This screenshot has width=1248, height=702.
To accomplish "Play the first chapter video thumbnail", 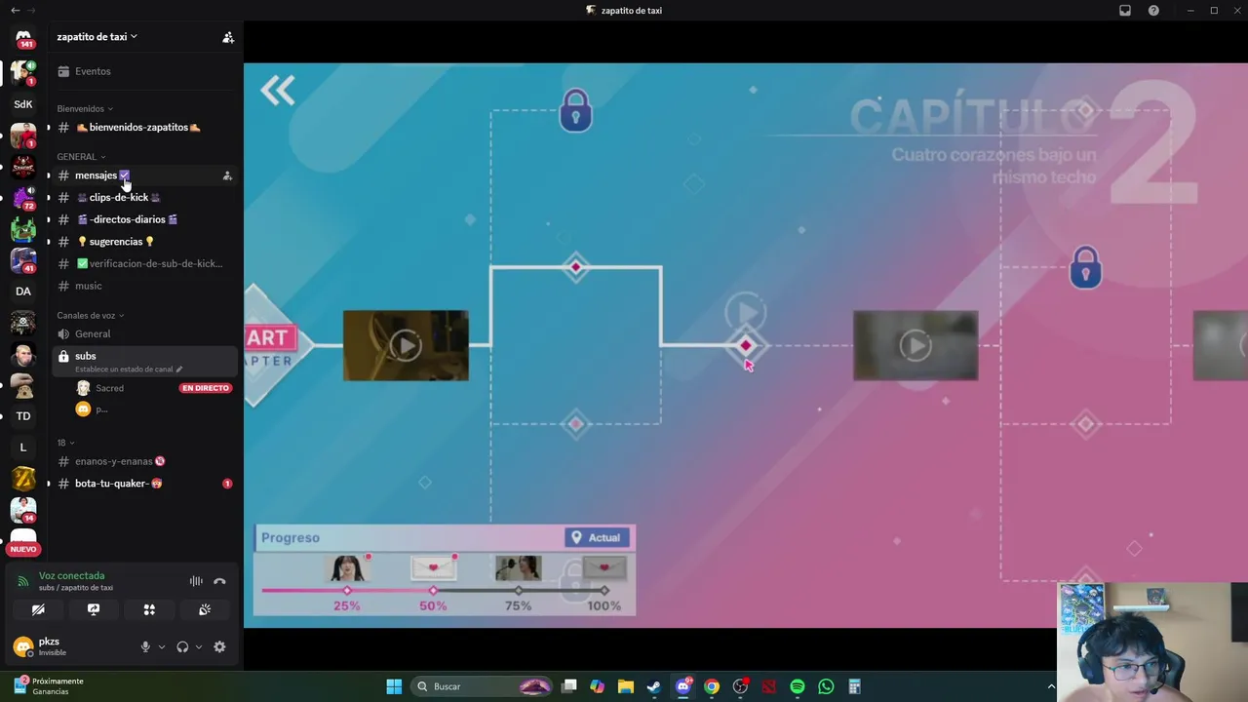I will pyautogui.click(x=406, y=345).
